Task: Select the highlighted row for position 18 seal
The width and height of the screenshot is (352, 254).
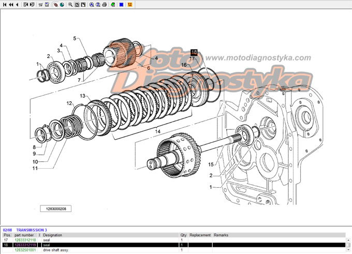Action: pos(174,245)
